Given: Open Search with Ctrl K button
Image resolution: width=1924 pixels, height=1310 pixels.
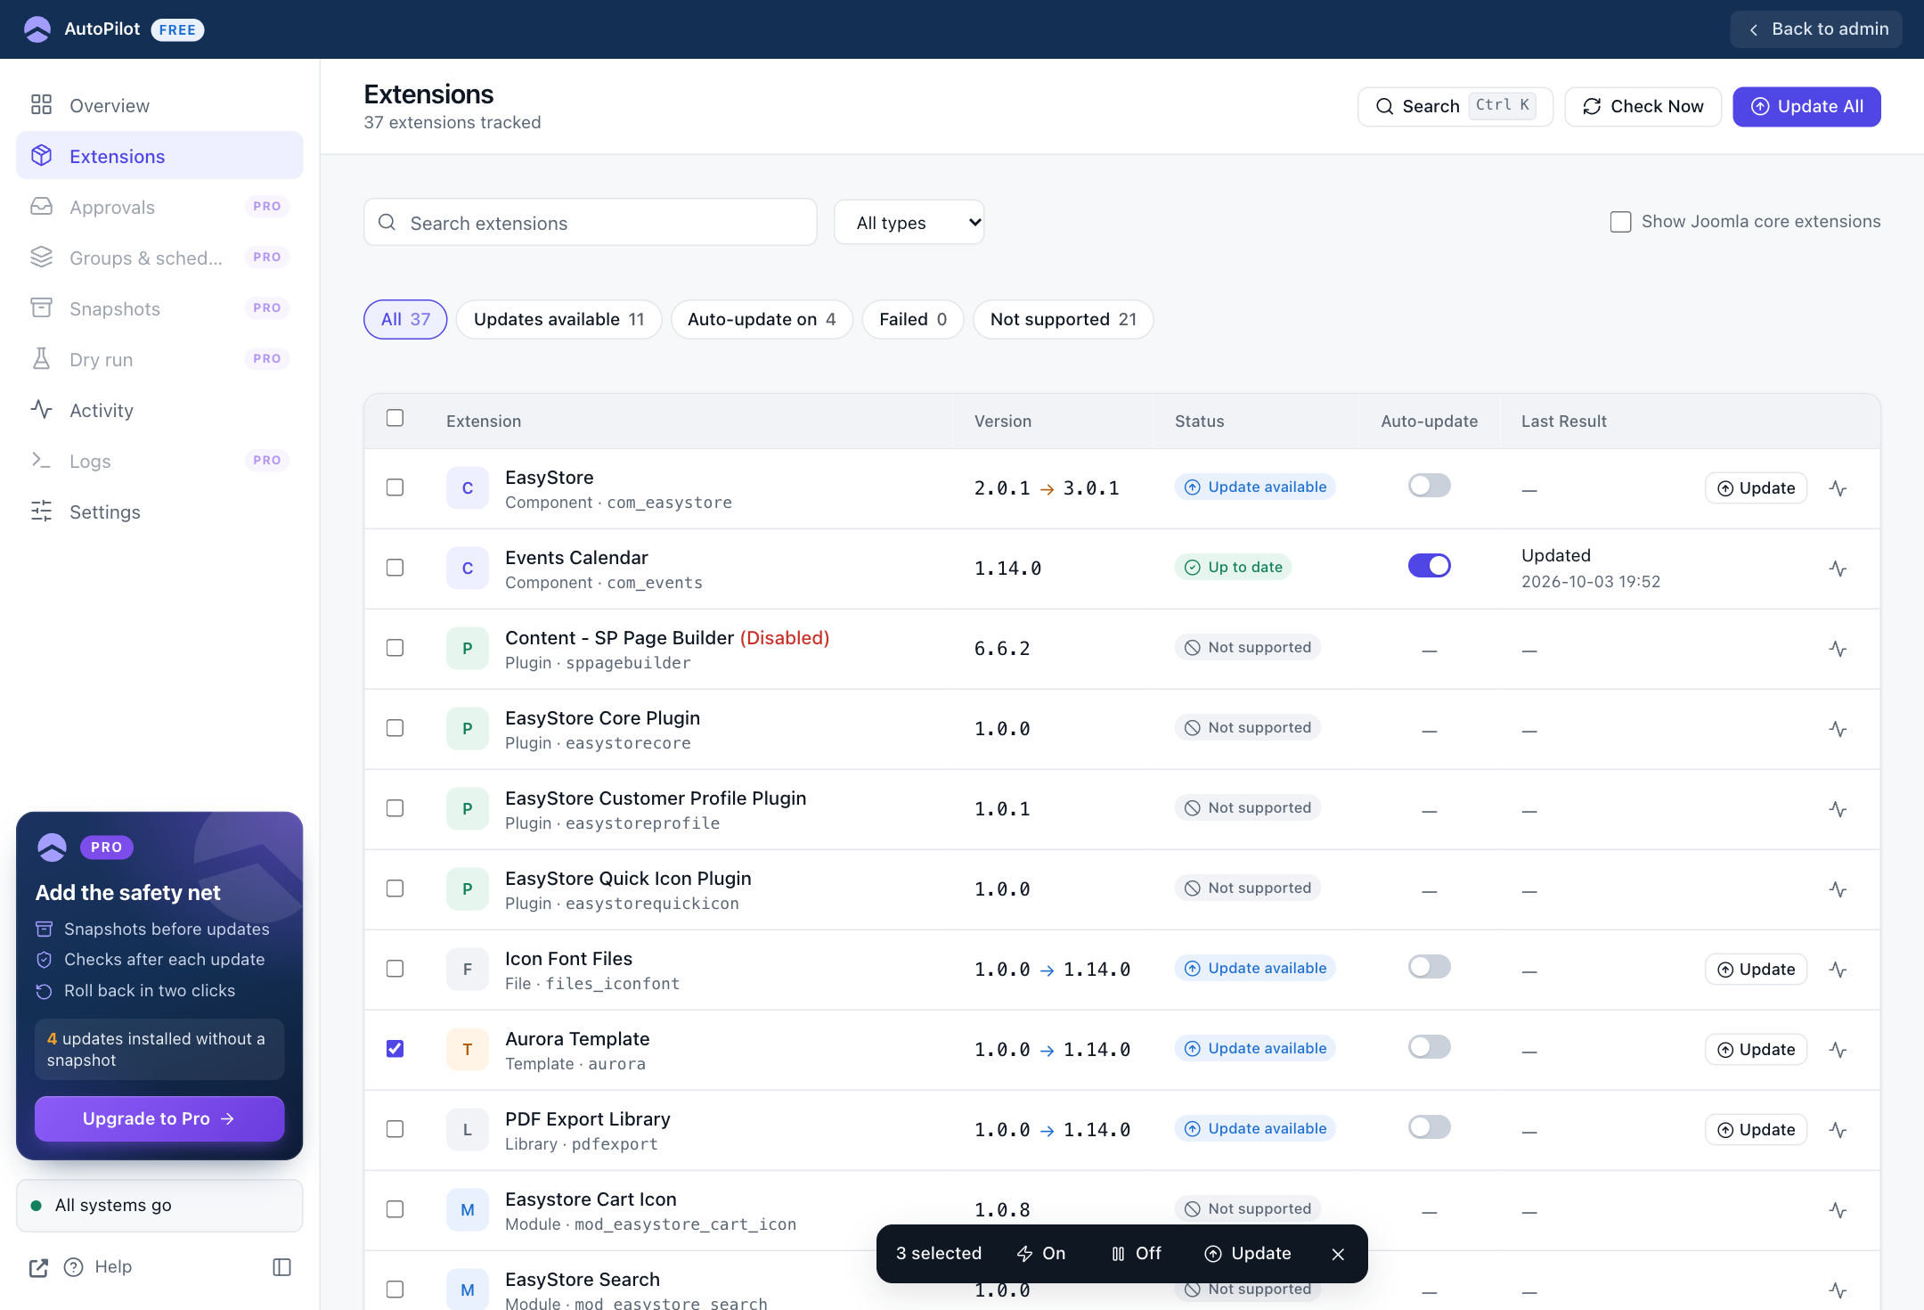Looking at the screenshot, I should 1455,106.
